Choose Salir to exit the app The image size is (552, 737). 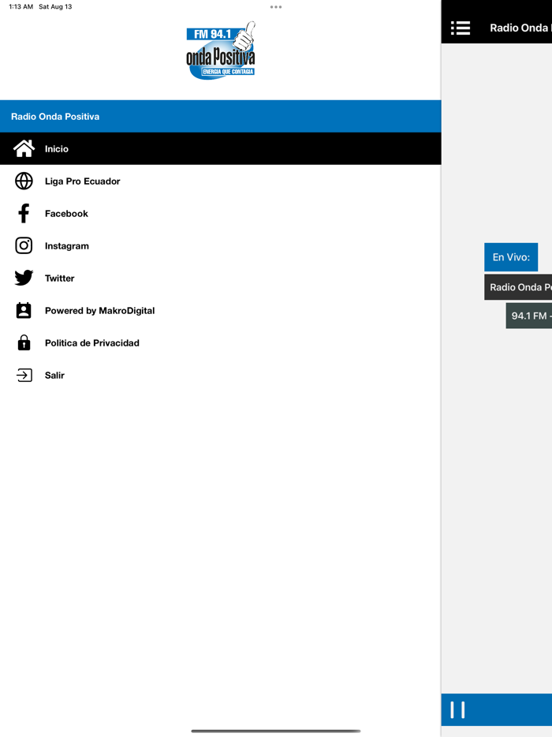[x=220, y=375]
